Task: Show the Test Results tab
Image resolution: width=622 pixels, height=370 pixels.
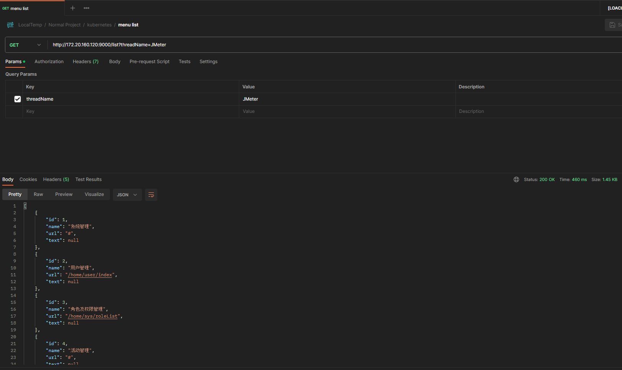Action: pos(88,179)
